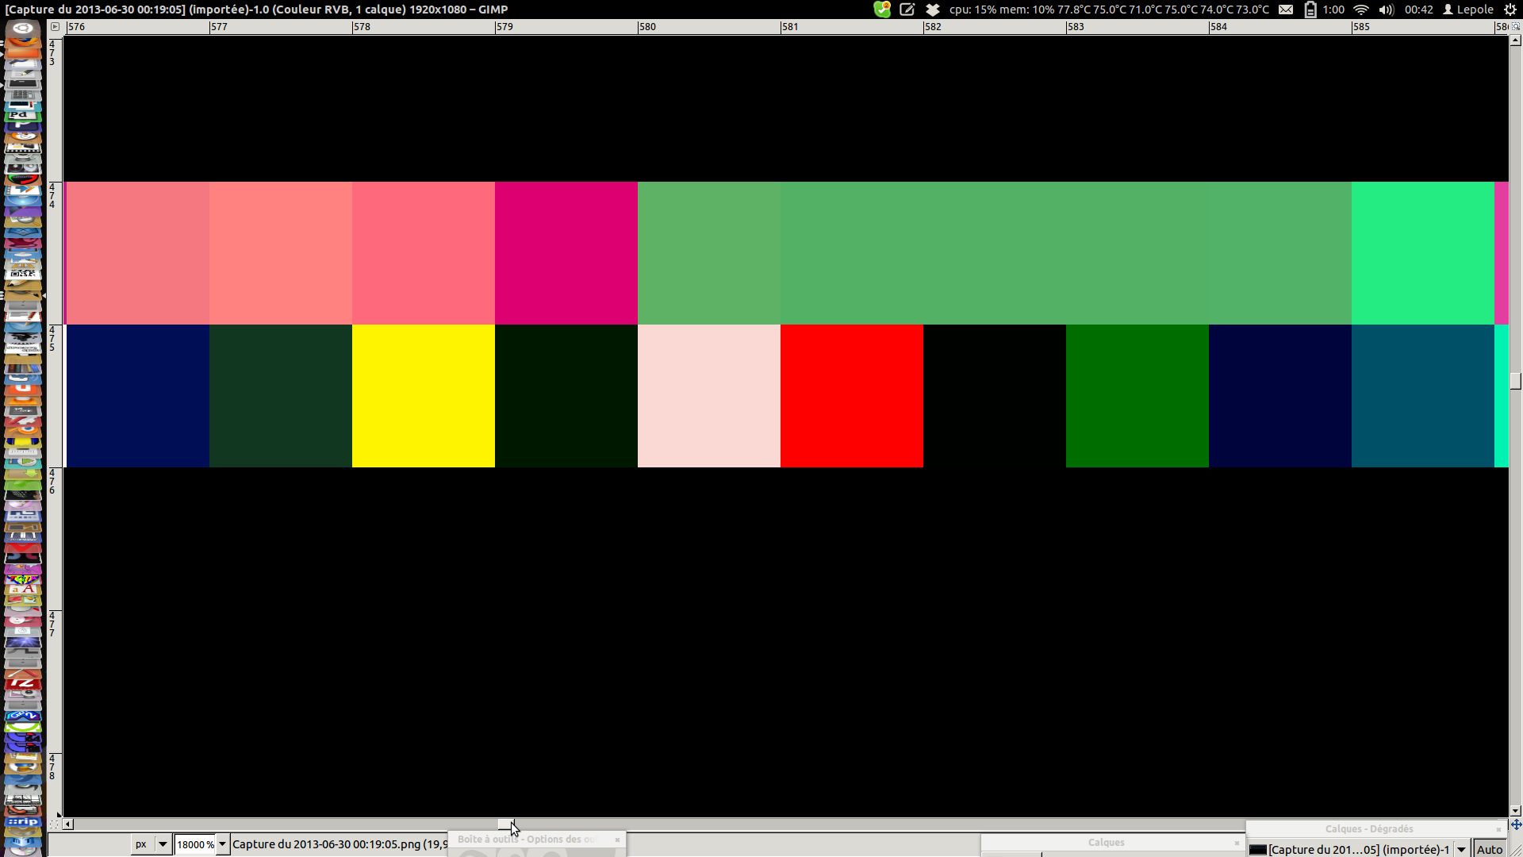Click the pure red pixel on the canvas

(851, 396)
